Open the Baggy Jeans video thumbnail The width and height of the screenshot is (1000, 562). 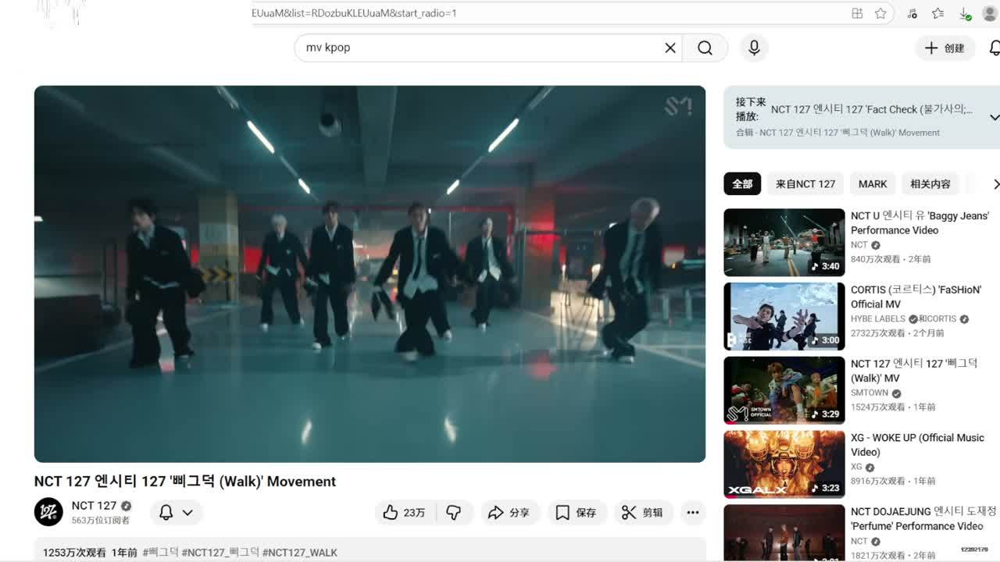(x=784, y=242)
